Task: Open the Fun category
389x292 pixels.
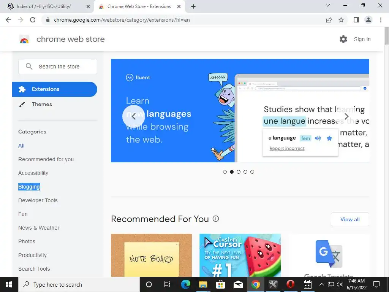Action: [23, 214]
